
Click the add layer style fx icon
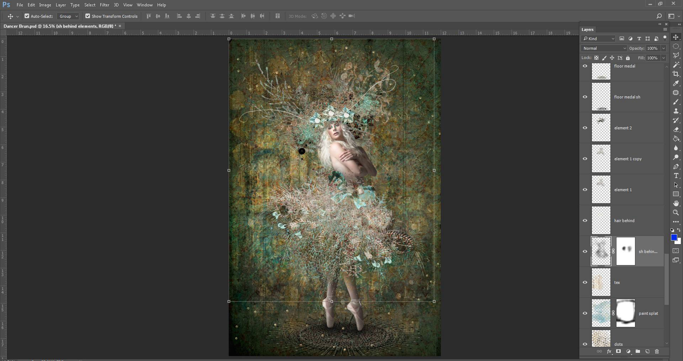609,351
